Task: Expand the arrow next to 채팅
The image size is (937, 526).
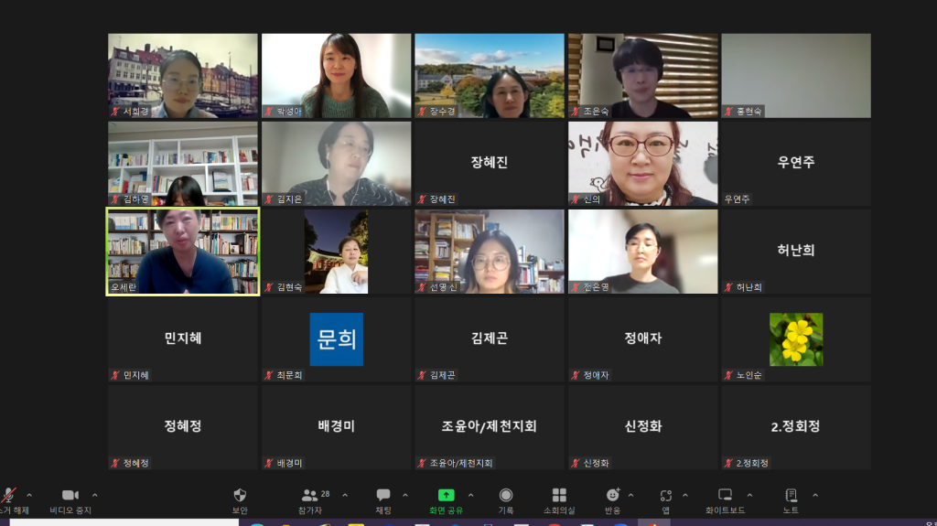Action: [405, 495]
